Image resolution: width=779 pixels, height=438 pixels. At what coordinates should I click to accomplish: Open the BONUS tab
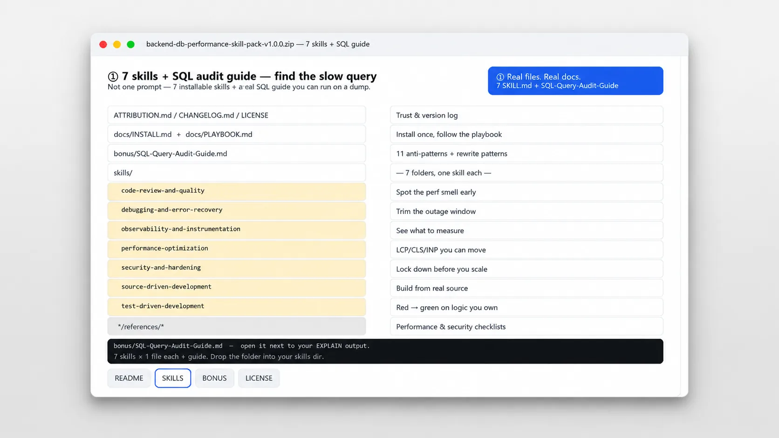point(214,378)
